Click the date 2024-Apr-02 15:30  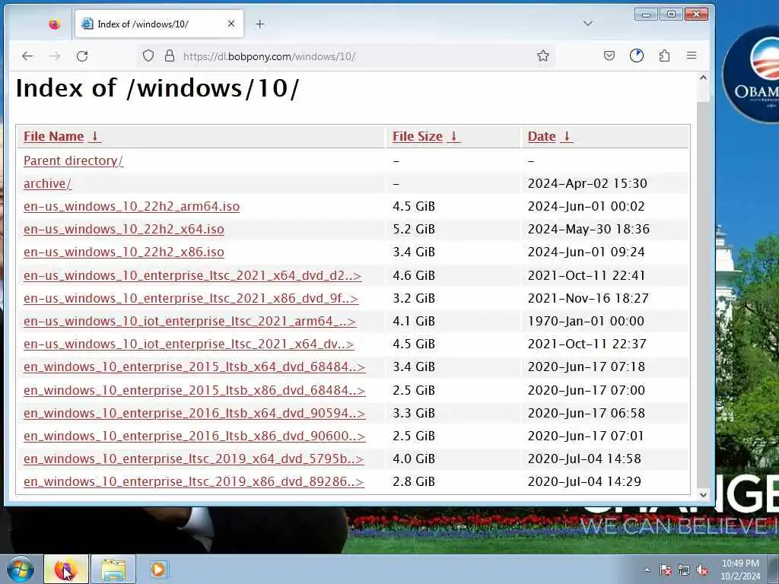(587, 184)
